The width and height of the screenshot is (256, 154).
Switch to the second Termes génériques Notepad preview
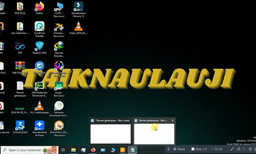(x=154, y=134)
